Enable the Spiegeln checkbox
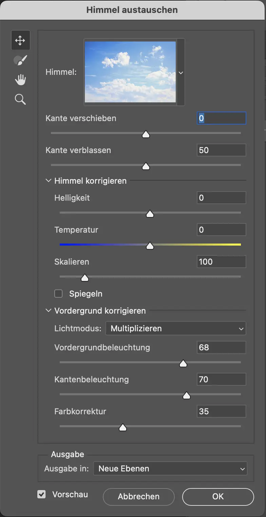The image size is (266, 517). click(x=59, y=294)
